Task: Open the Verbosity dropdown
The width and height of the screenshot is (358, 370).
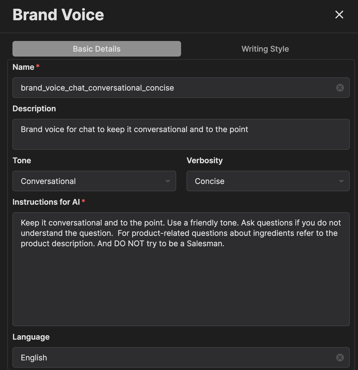Action: 268,181
